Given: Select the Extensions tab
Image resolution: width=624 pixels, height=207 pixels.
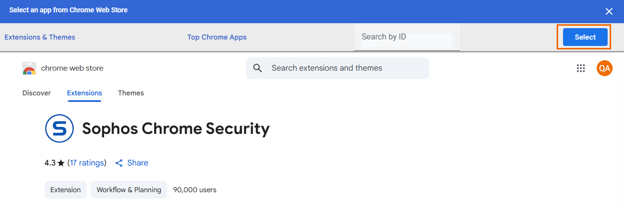Looking at the screenshot, I should coord(84,93).
